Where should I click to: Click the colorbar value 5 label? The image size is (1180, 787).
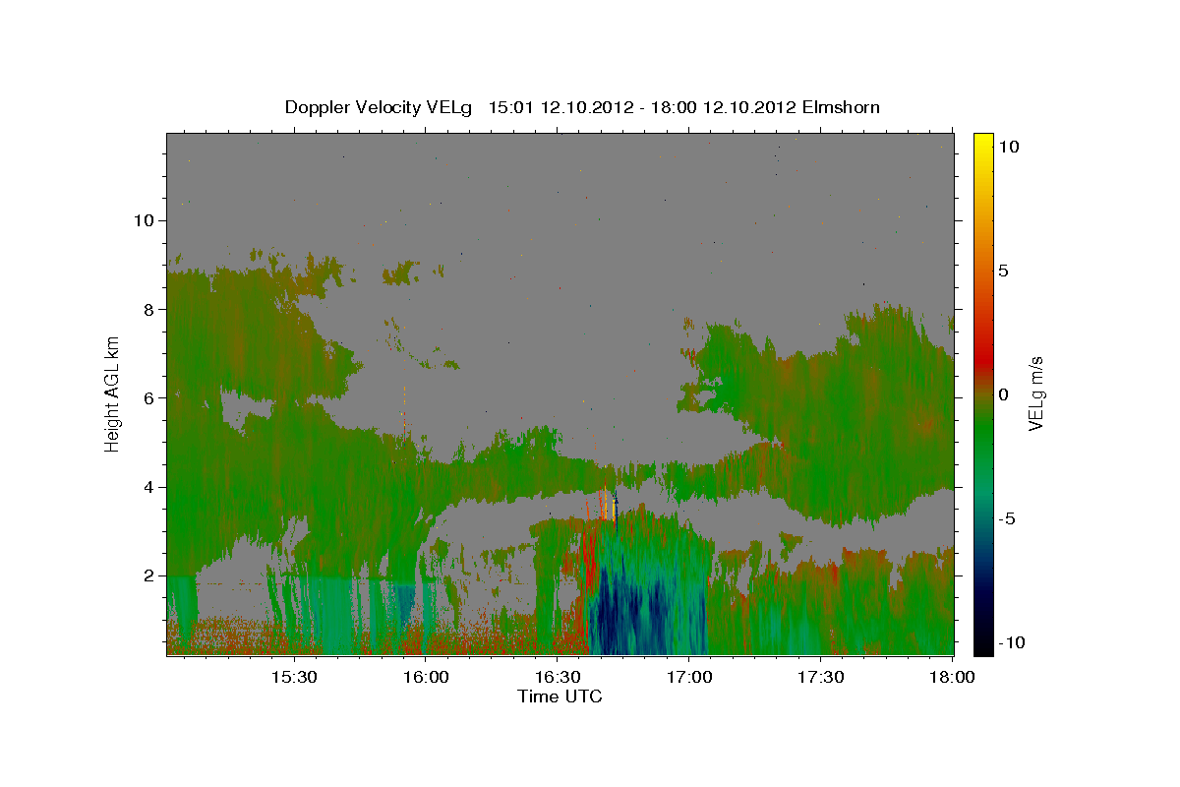coord(1004,271)
